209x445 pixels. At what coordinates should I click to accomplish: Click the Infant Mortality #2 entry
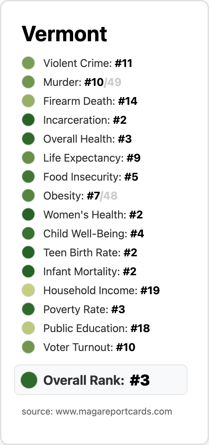[79, 272]
